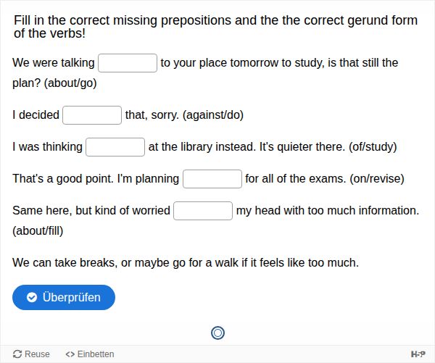
Task: Open the H5P logo link
Action: coord(418,354)
